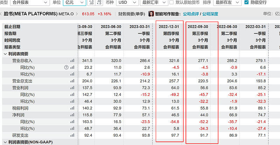Go to previous stock with left chevron

pyautogui.click(x=1, y=14)
